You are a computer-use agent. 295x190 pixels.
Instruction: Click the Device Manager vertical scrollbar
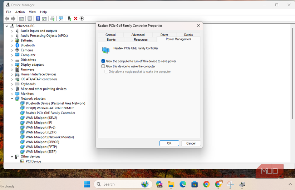point(292,73)
